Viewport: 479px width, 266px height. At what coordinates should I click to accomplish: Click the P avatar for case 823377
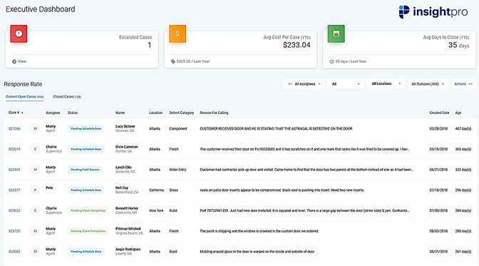(35, 190)
